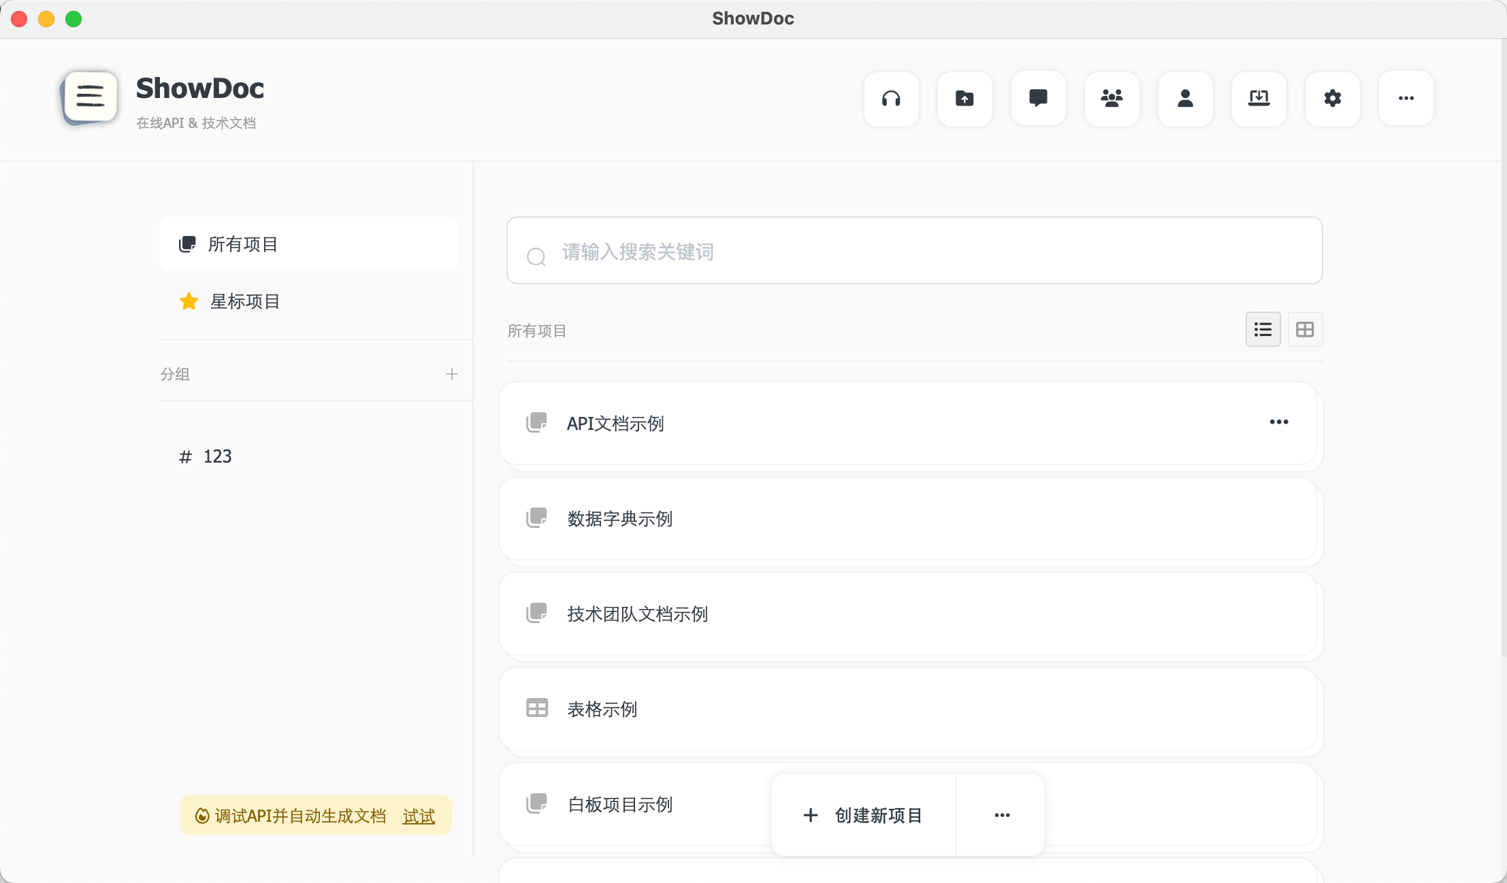Open the user profile icon

click(x=1185, y=99)
